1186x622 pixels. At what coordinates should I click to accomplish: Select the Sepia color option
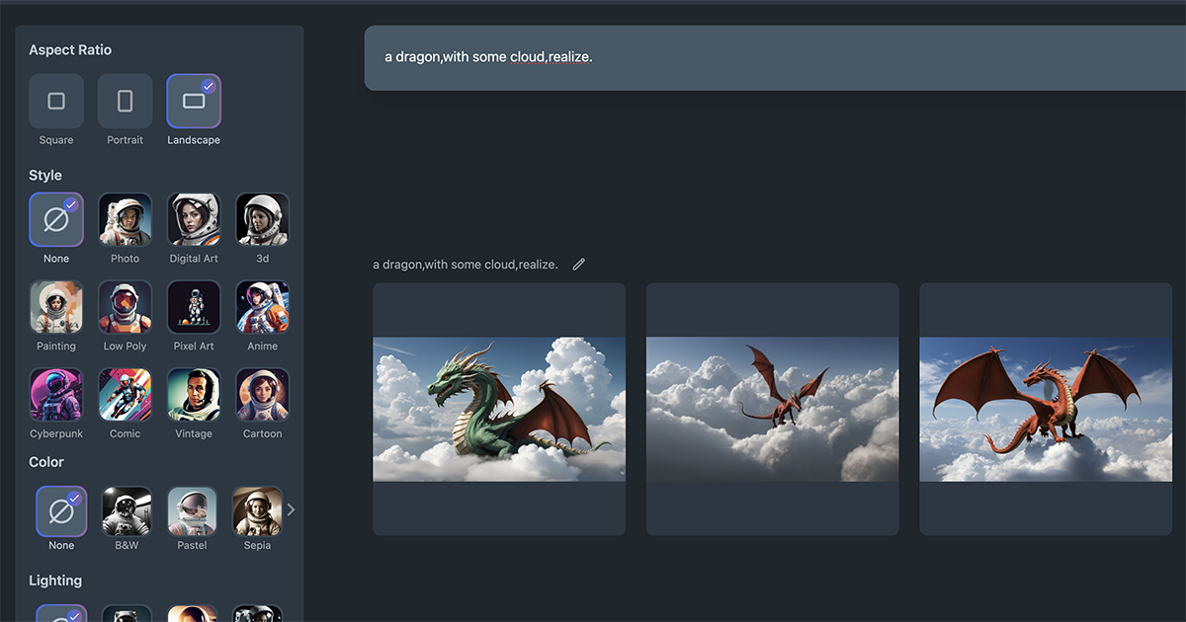coord(257,510)
